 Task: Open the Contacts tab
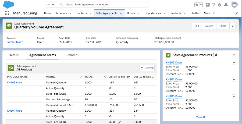81,13
